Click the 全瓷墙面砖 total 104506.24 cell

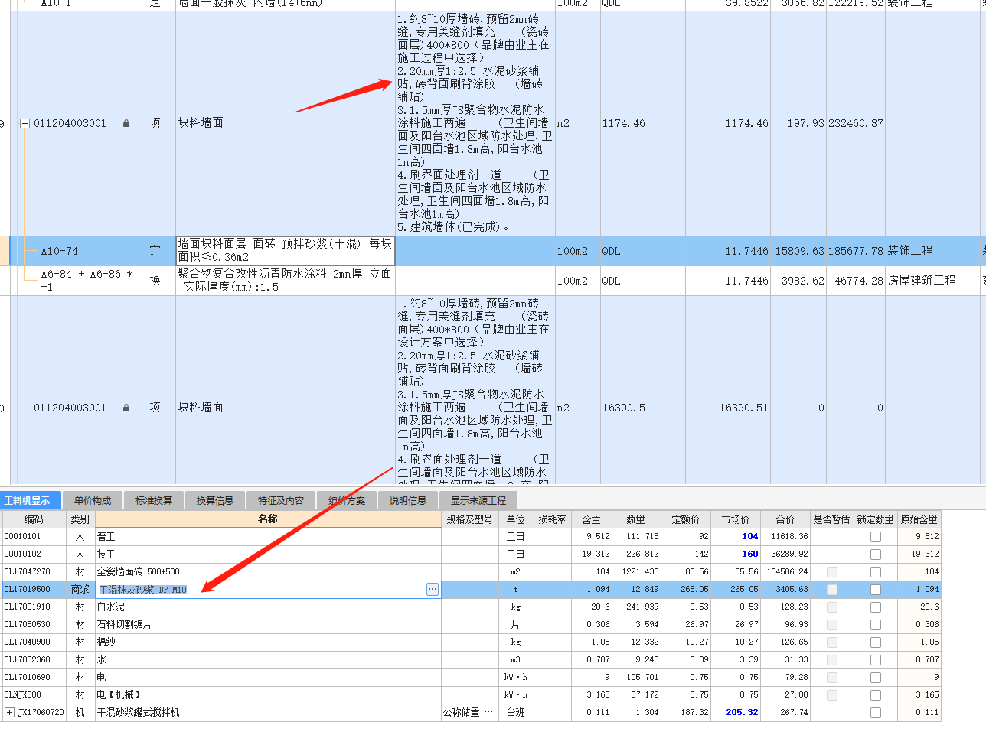pyautogui.click(x=785, y=572)
